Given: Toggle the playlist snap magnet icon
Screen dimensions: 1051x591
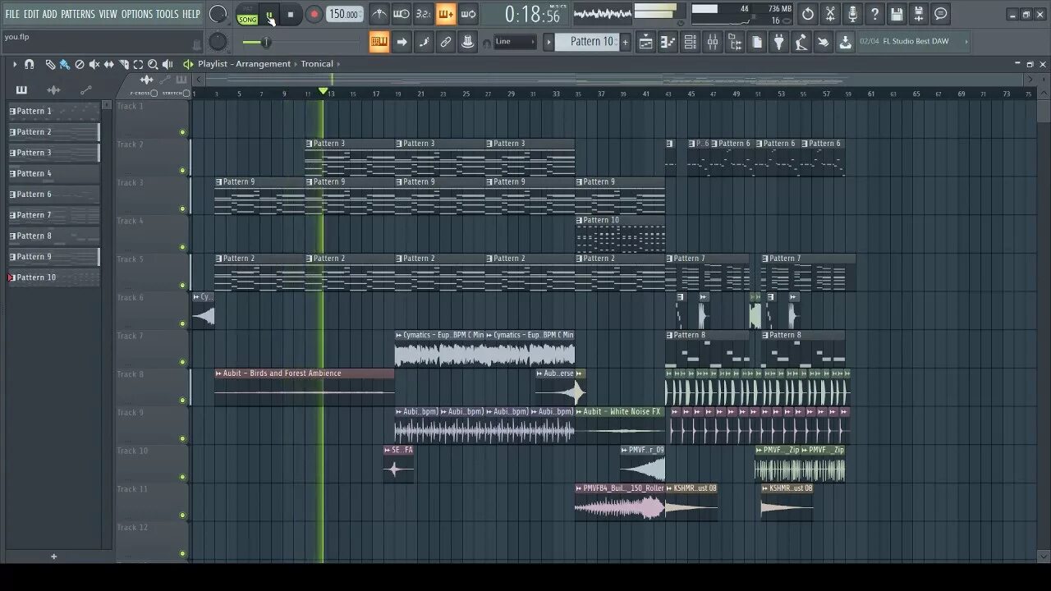Looking at the screenshot, I should coord(30,64).
